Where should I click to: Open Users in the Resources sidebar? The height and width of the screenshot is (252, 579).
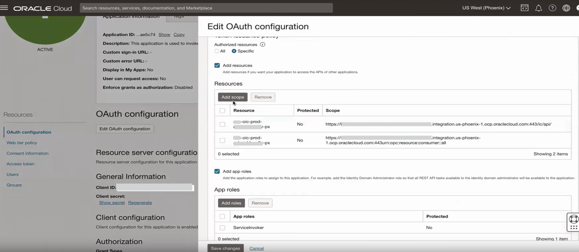pos(12,174)
